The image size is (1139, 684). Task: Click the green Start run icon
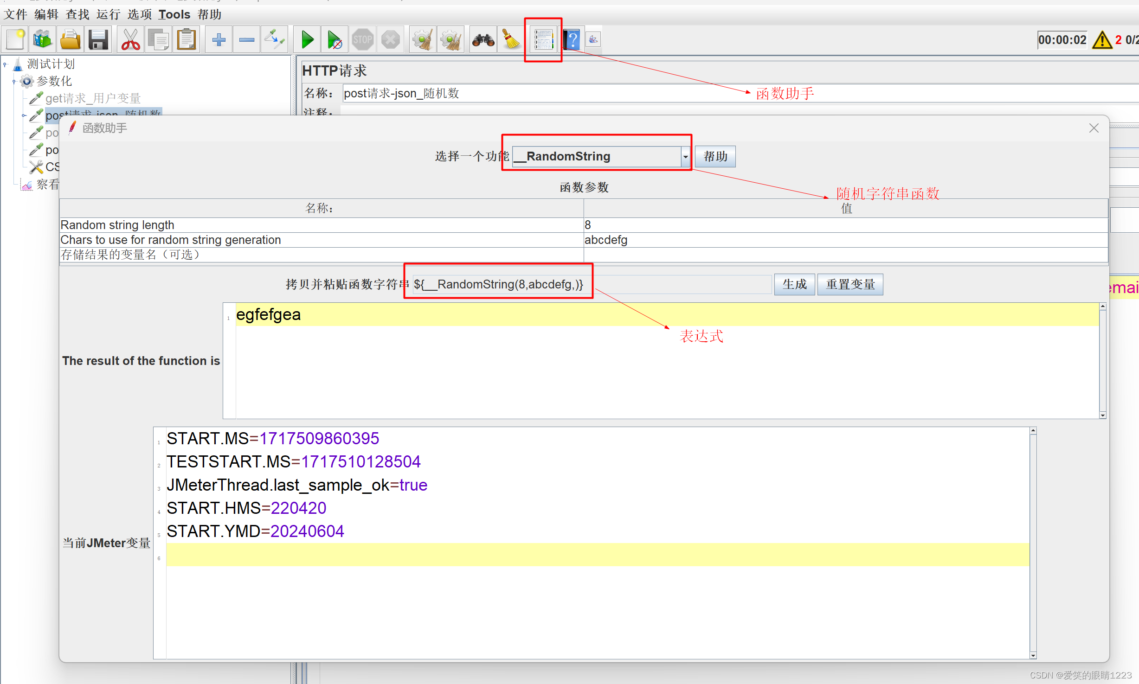[307, 40]
